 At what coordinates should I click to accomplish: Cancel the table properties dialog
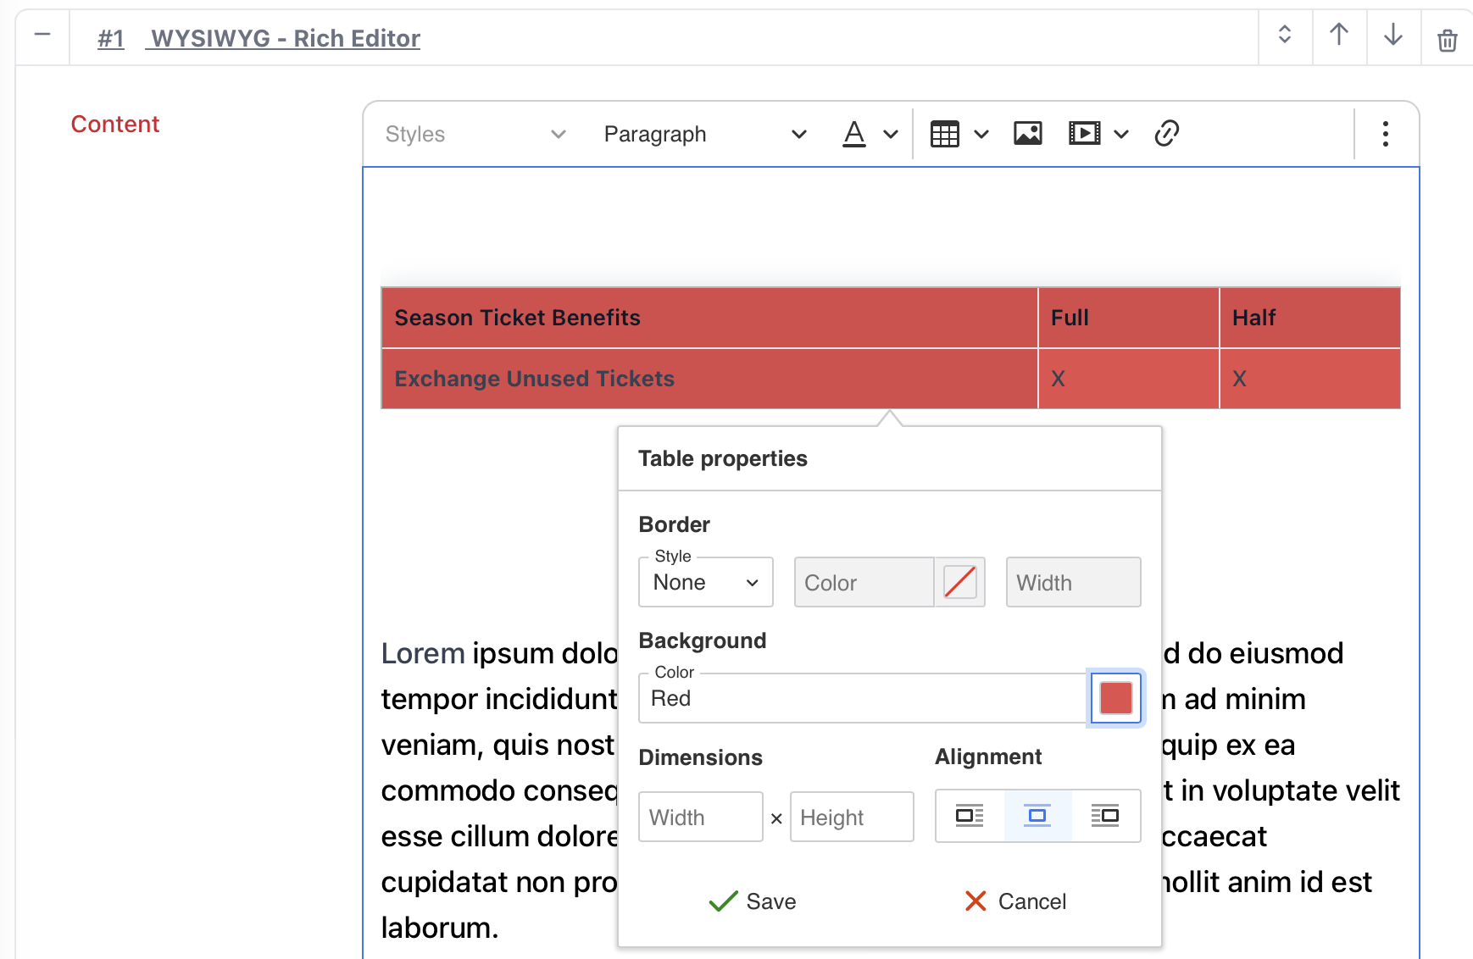[x=1015, y=901]
